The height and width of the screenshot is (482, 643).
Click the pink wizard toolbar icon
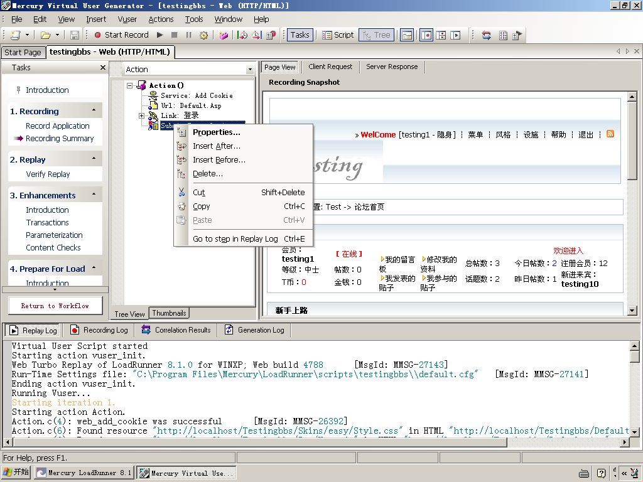click(x=223, y=35)
